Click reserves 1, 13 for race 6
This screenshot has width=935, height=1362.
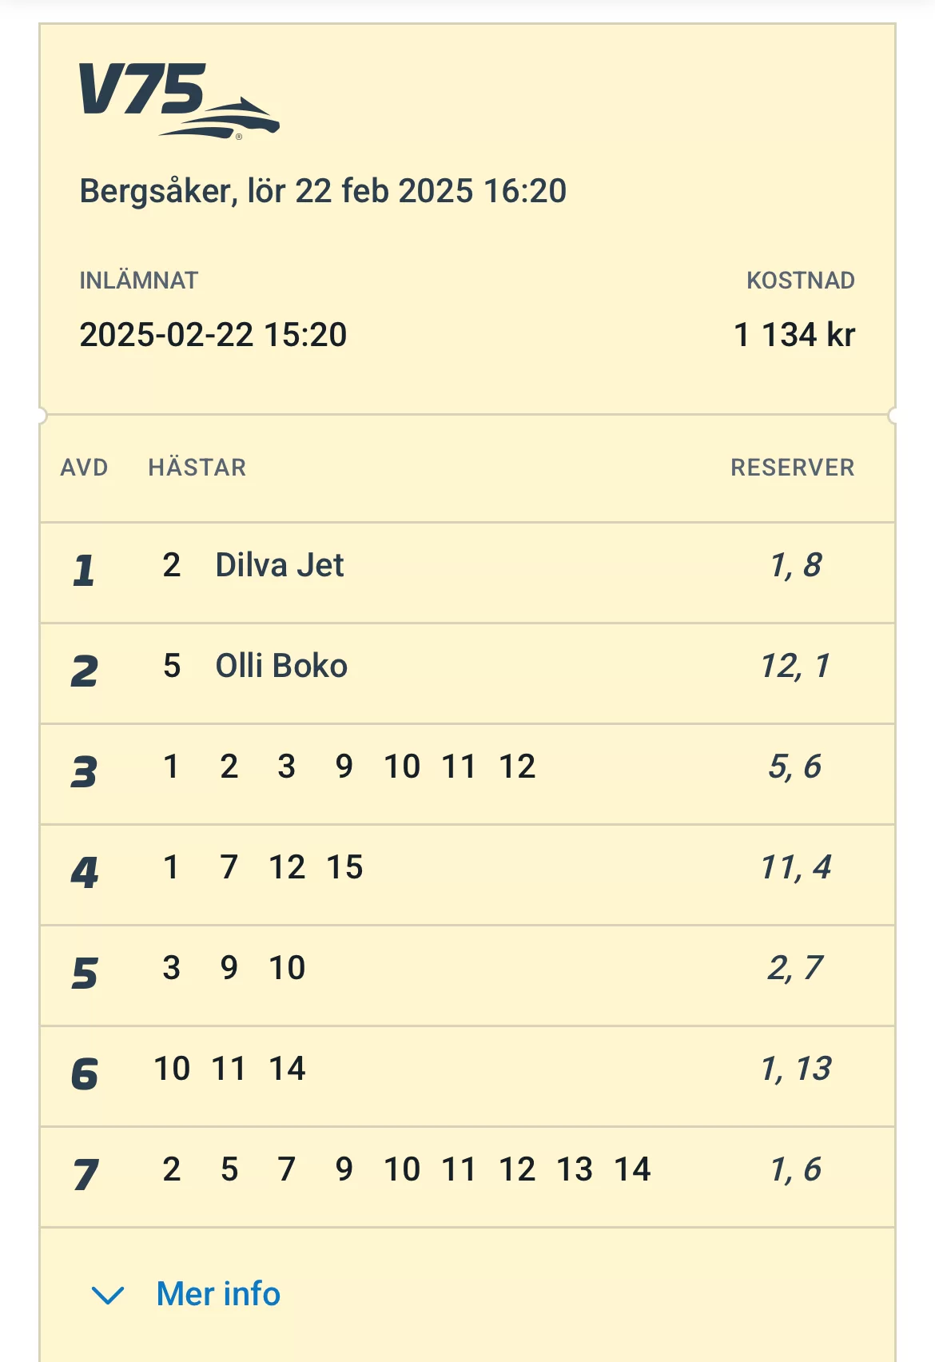tap(796, 1069)
